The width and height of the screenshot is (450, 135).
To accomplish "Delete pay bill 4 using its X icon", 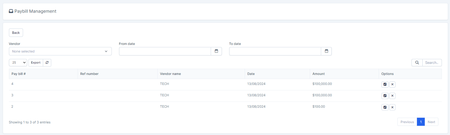I will (392, 85).
